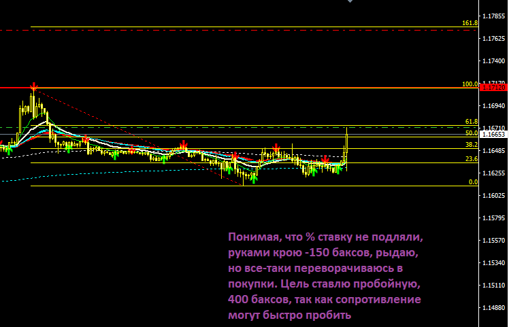Click the red sell arrow at the highest peak
Image resolution: width=509 pixels, height=327 pixels.
[34, 86]
